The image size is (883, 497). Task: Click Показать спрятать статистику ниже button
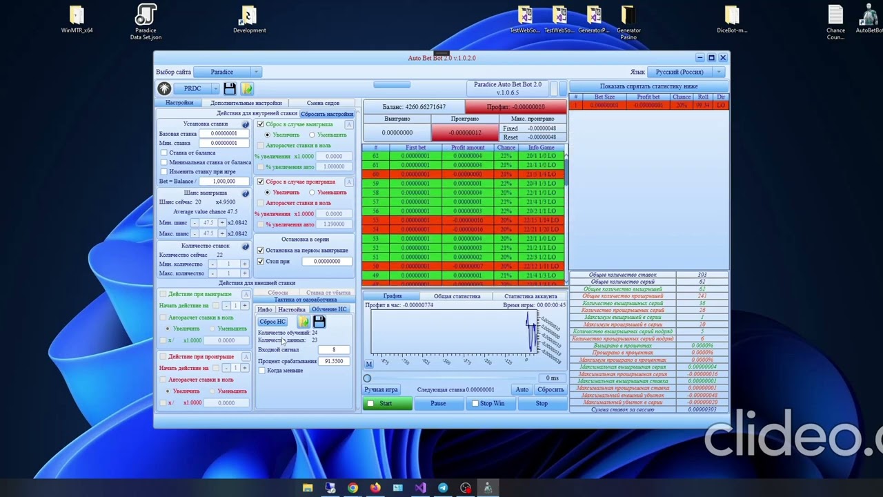coord(648,86)
